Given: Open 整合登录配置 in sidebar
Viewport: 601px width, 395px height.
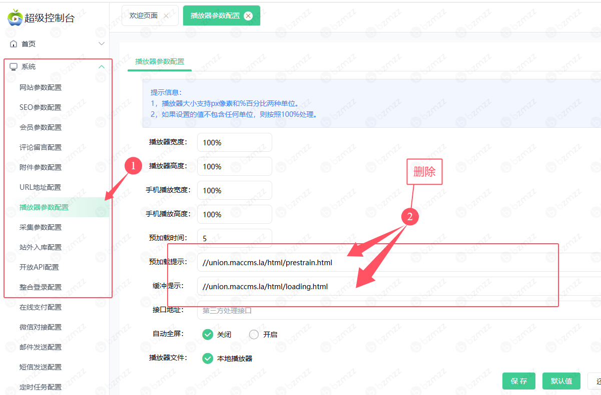Looking at the screenshot, I should pyautogui.click(x=41, y=287).
